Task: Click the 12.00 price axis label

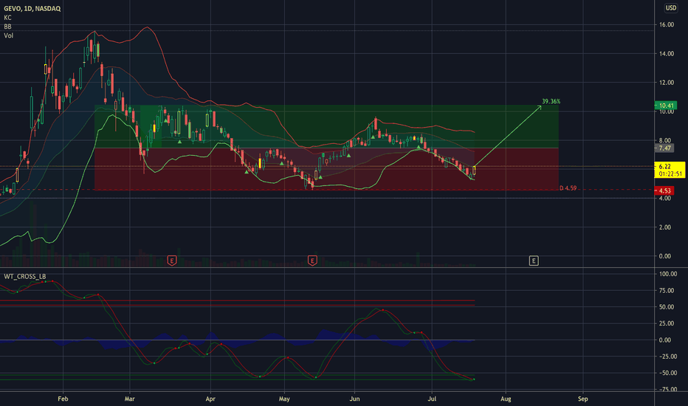Action: (667, 83)
